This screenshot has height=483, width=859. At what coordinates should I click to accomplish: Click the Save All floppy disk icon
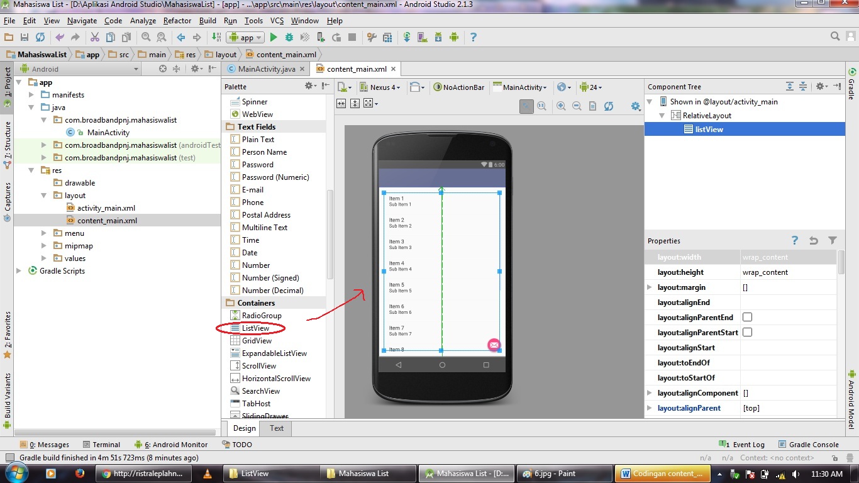click(x=24, y=37)
